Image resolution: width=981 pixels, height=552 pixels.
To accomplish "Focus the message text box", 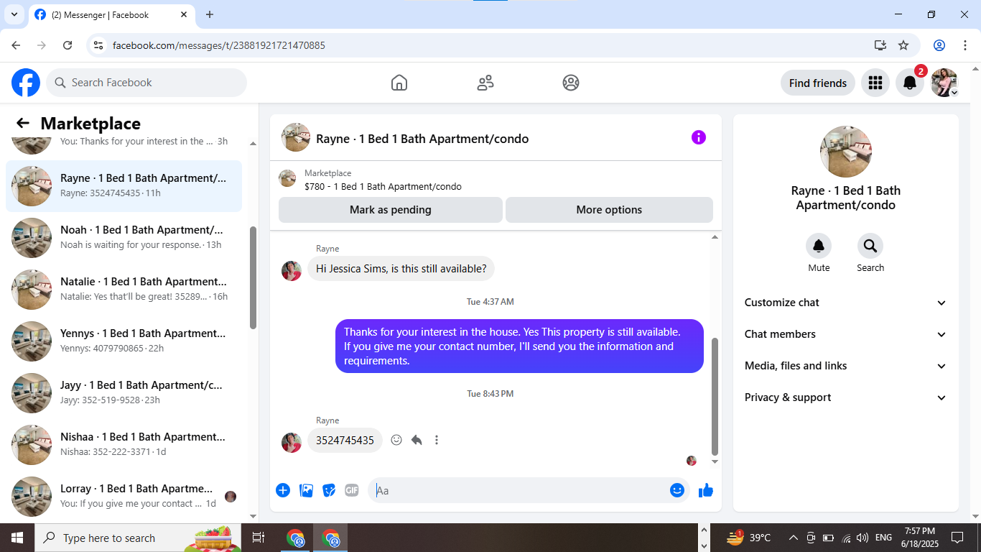I will click(519, 490).
